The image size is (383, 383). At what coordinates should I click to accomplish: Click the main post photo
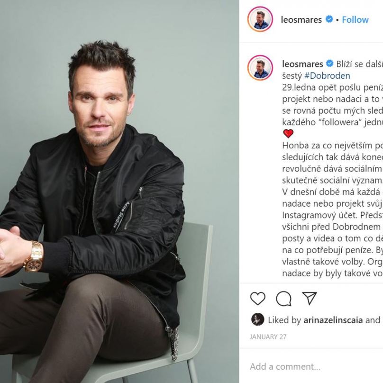pos(119,191)
